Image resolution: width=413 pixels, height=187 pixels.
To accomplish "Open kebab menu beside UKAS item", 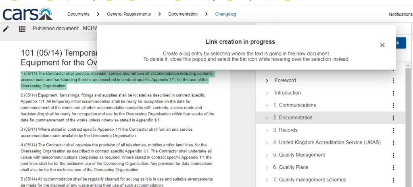I will (393, 143).
